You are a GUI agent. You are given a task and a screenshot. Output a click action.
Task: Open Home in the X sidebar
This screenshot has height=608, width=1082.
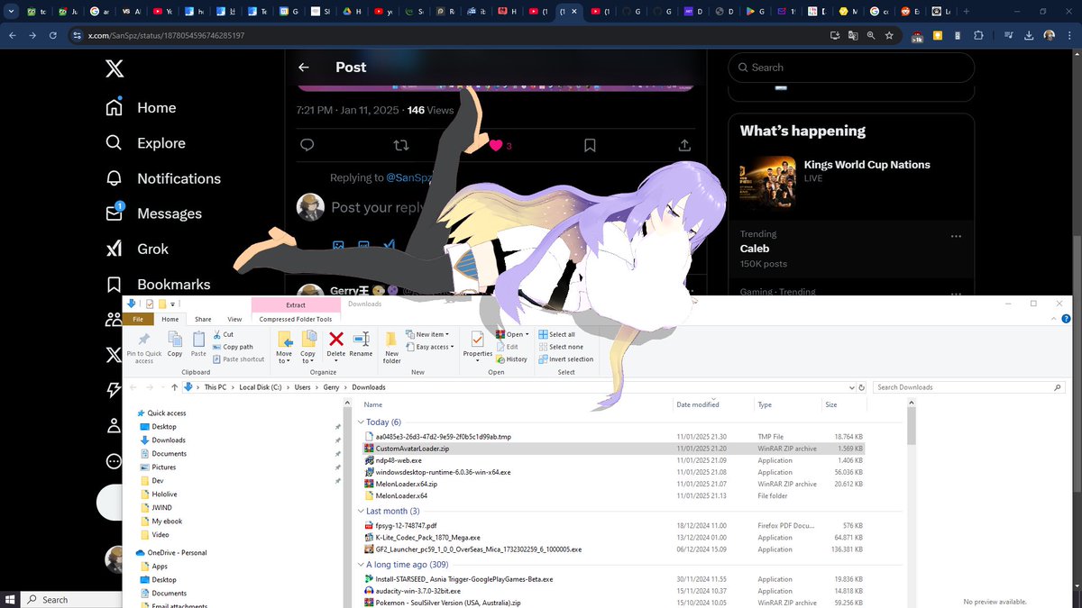click(141, 107)
